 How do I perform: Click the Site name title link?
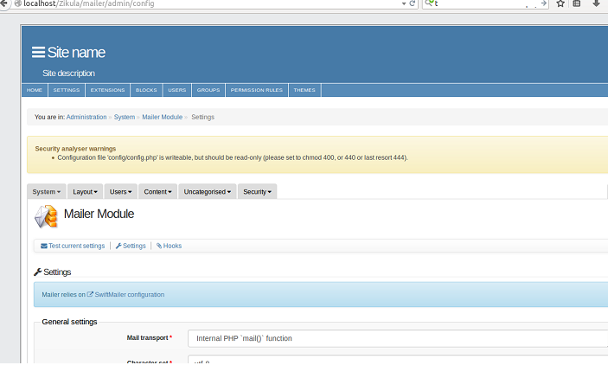click(76, 53)
